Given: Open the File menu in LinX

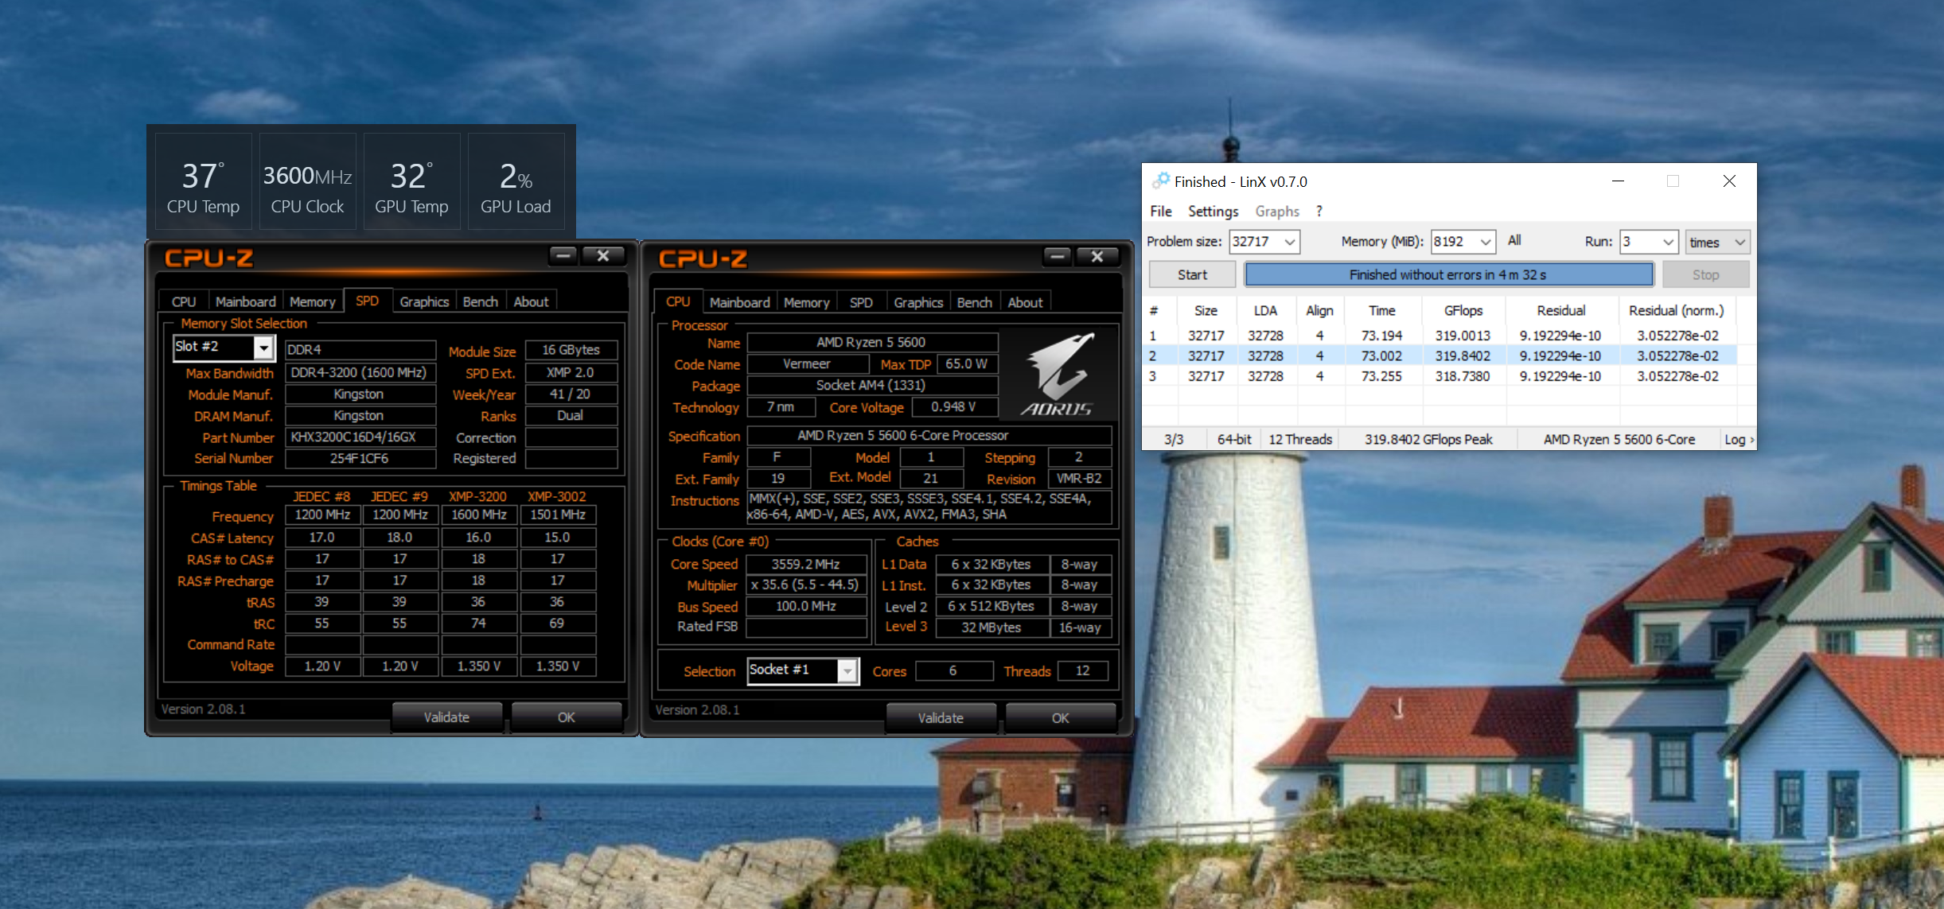Looking at the screenshot, I should 1161,211.
